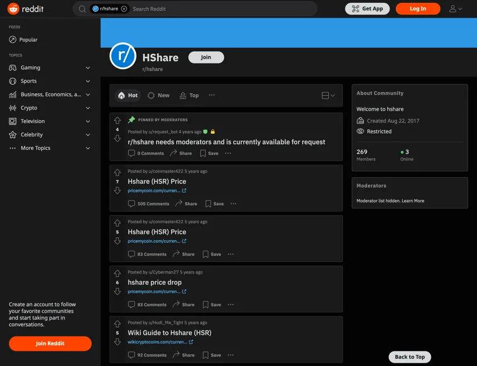
Task: Open more sort options ellipsis
Action: click(x=212, y=95)
